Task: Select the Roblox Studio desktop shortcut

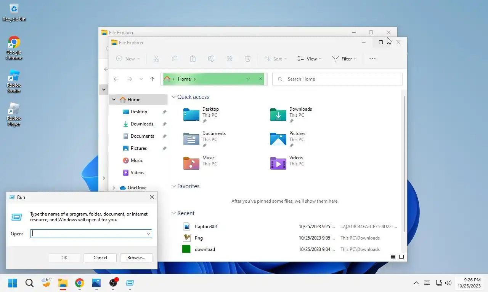Action: click(x=14, y=81)
